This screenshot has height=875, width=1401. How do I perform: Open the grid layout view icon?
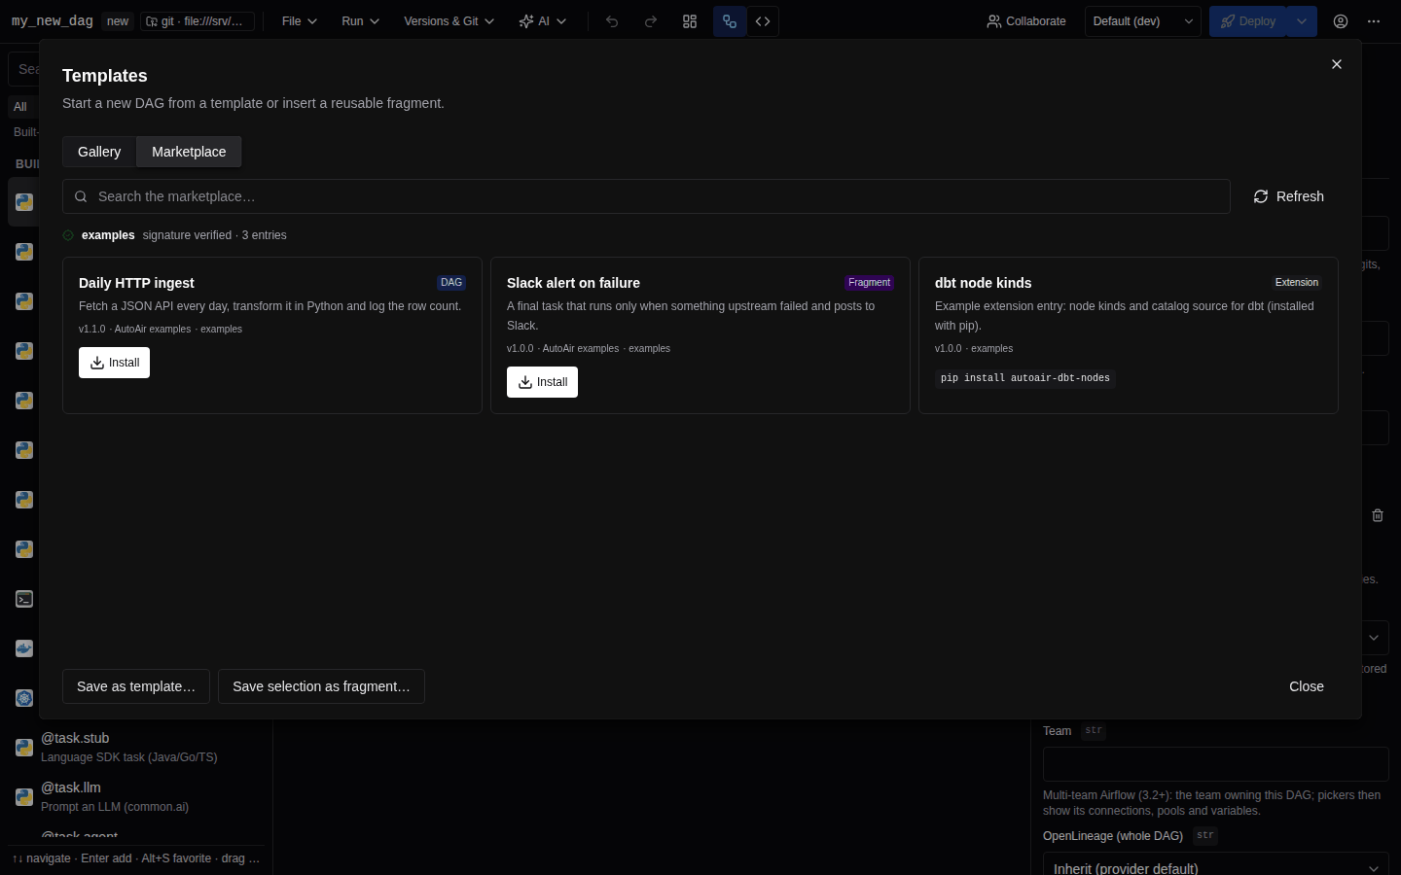click(x=690, y=21)
